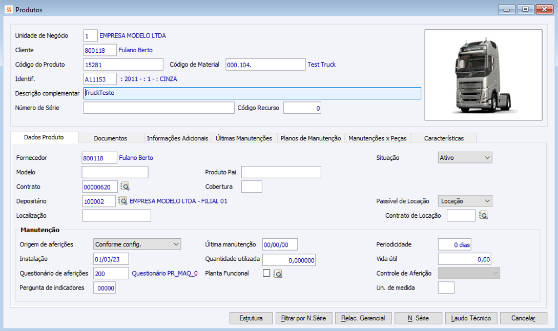Image resolution: width=558 pixels, height=331 pixels.
Task: Focus the Descrição complementar field
Action: coord(252,93)
